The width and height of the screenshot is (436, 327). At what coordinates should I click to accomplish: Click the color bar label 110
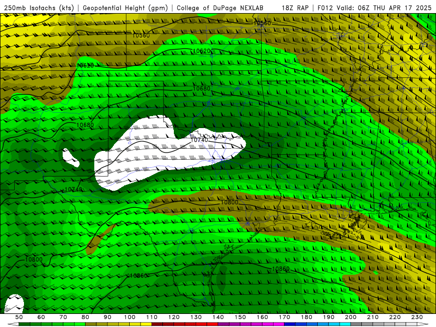[x=152, y=317]
